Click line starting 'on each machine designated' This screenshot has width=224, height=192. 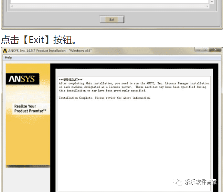pyautogui.click(x=132, y=87)
